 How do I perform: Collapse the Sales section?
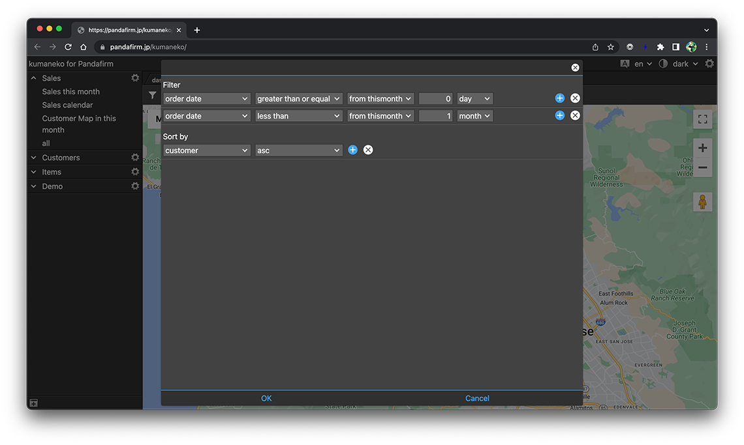[34, 78]
